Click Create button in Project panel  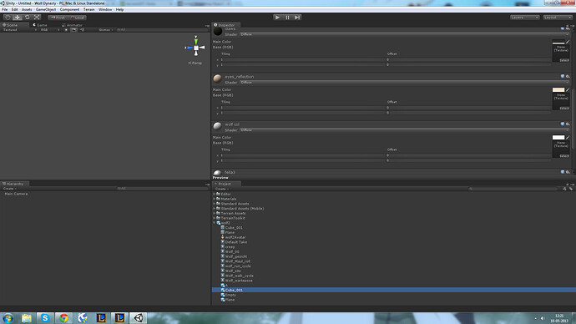point(222,189)
